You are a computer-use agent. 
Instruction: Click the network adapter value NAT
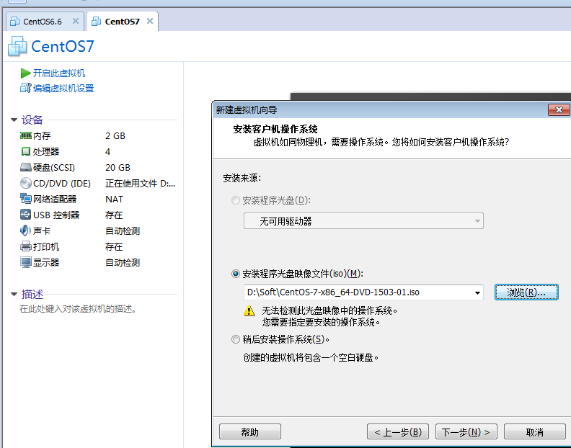pos(114,199)
